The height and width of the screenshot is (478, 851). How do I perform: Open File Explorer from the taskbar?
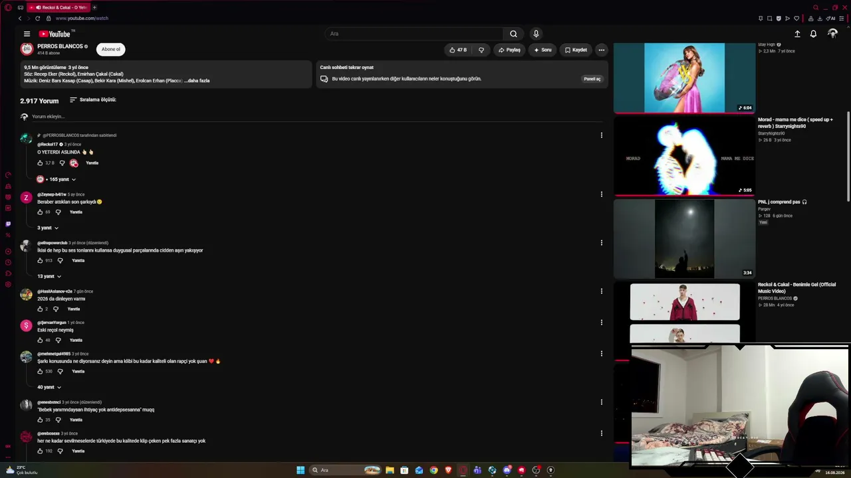pyautogui.click(x=390, y=470)
